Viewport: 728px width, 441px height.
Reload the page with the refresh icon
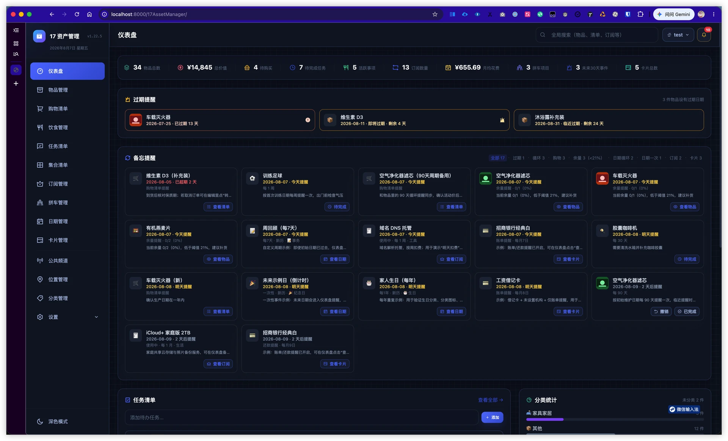pyautogui.click(x=77, y=14)
